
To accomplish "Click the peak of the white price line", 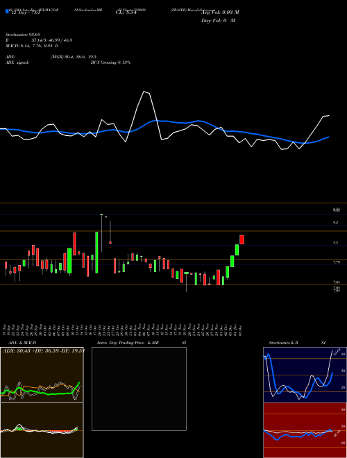I will click(144, 92).
